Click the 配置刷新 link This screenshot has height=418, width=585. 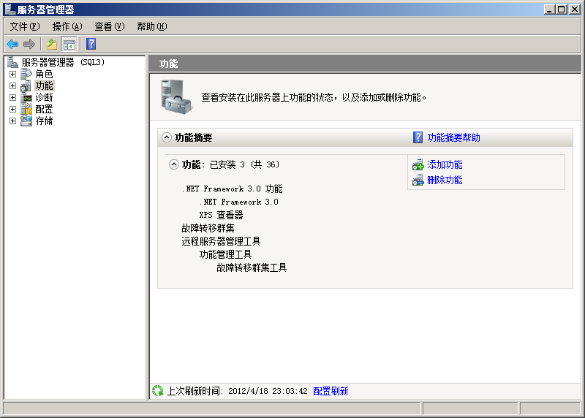[x=331, y=391]
